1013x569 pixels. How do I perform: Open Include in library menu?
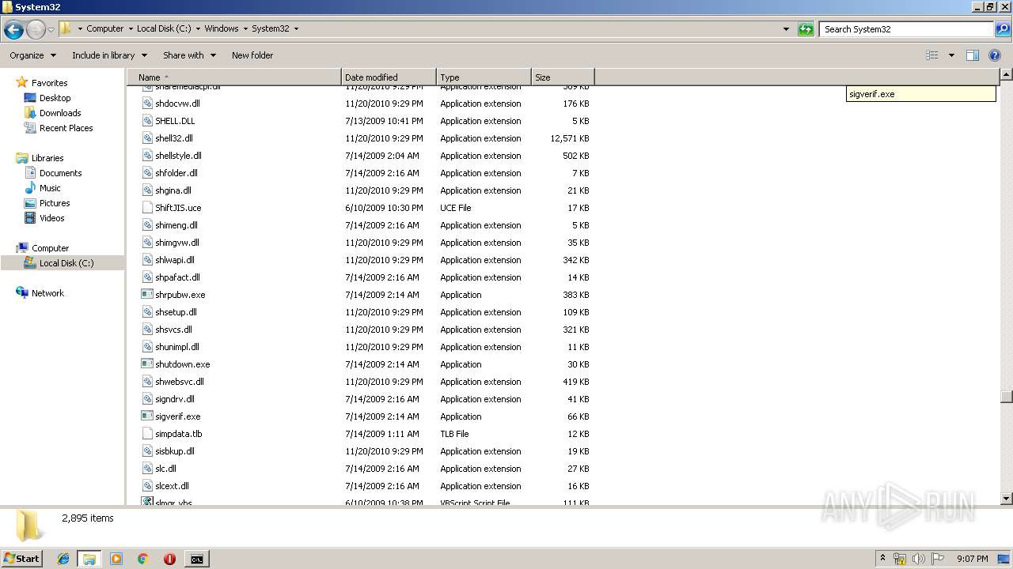pyautogui.click(x=109, y=55)
